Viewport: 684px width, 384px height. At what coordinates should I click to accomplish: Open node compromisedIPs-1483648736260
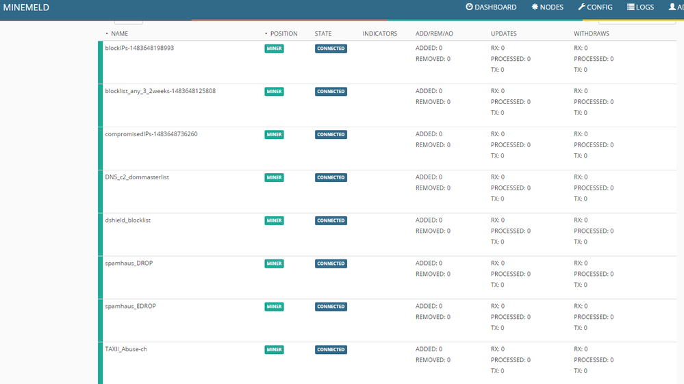click(151, 134)
